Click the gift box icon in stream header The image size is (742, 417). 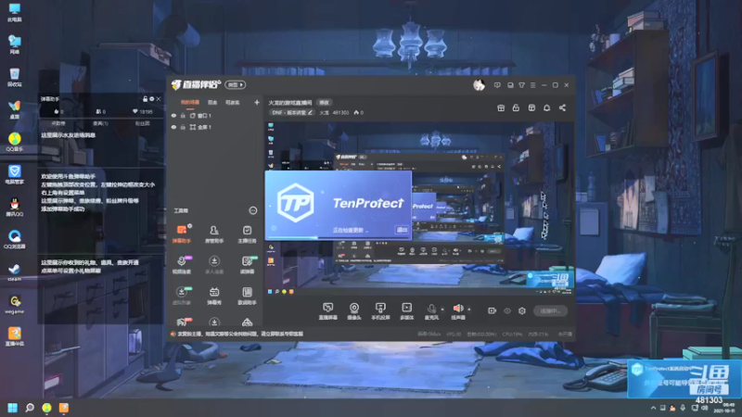[501, 107]
